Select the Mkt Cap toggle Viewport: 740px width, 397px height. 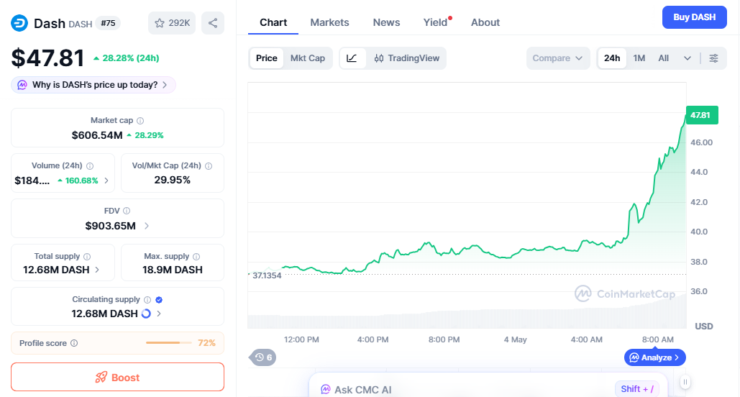[308, 58]
